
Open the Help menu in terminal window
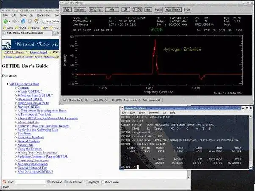pyautogui.click(x=172, y=113)
